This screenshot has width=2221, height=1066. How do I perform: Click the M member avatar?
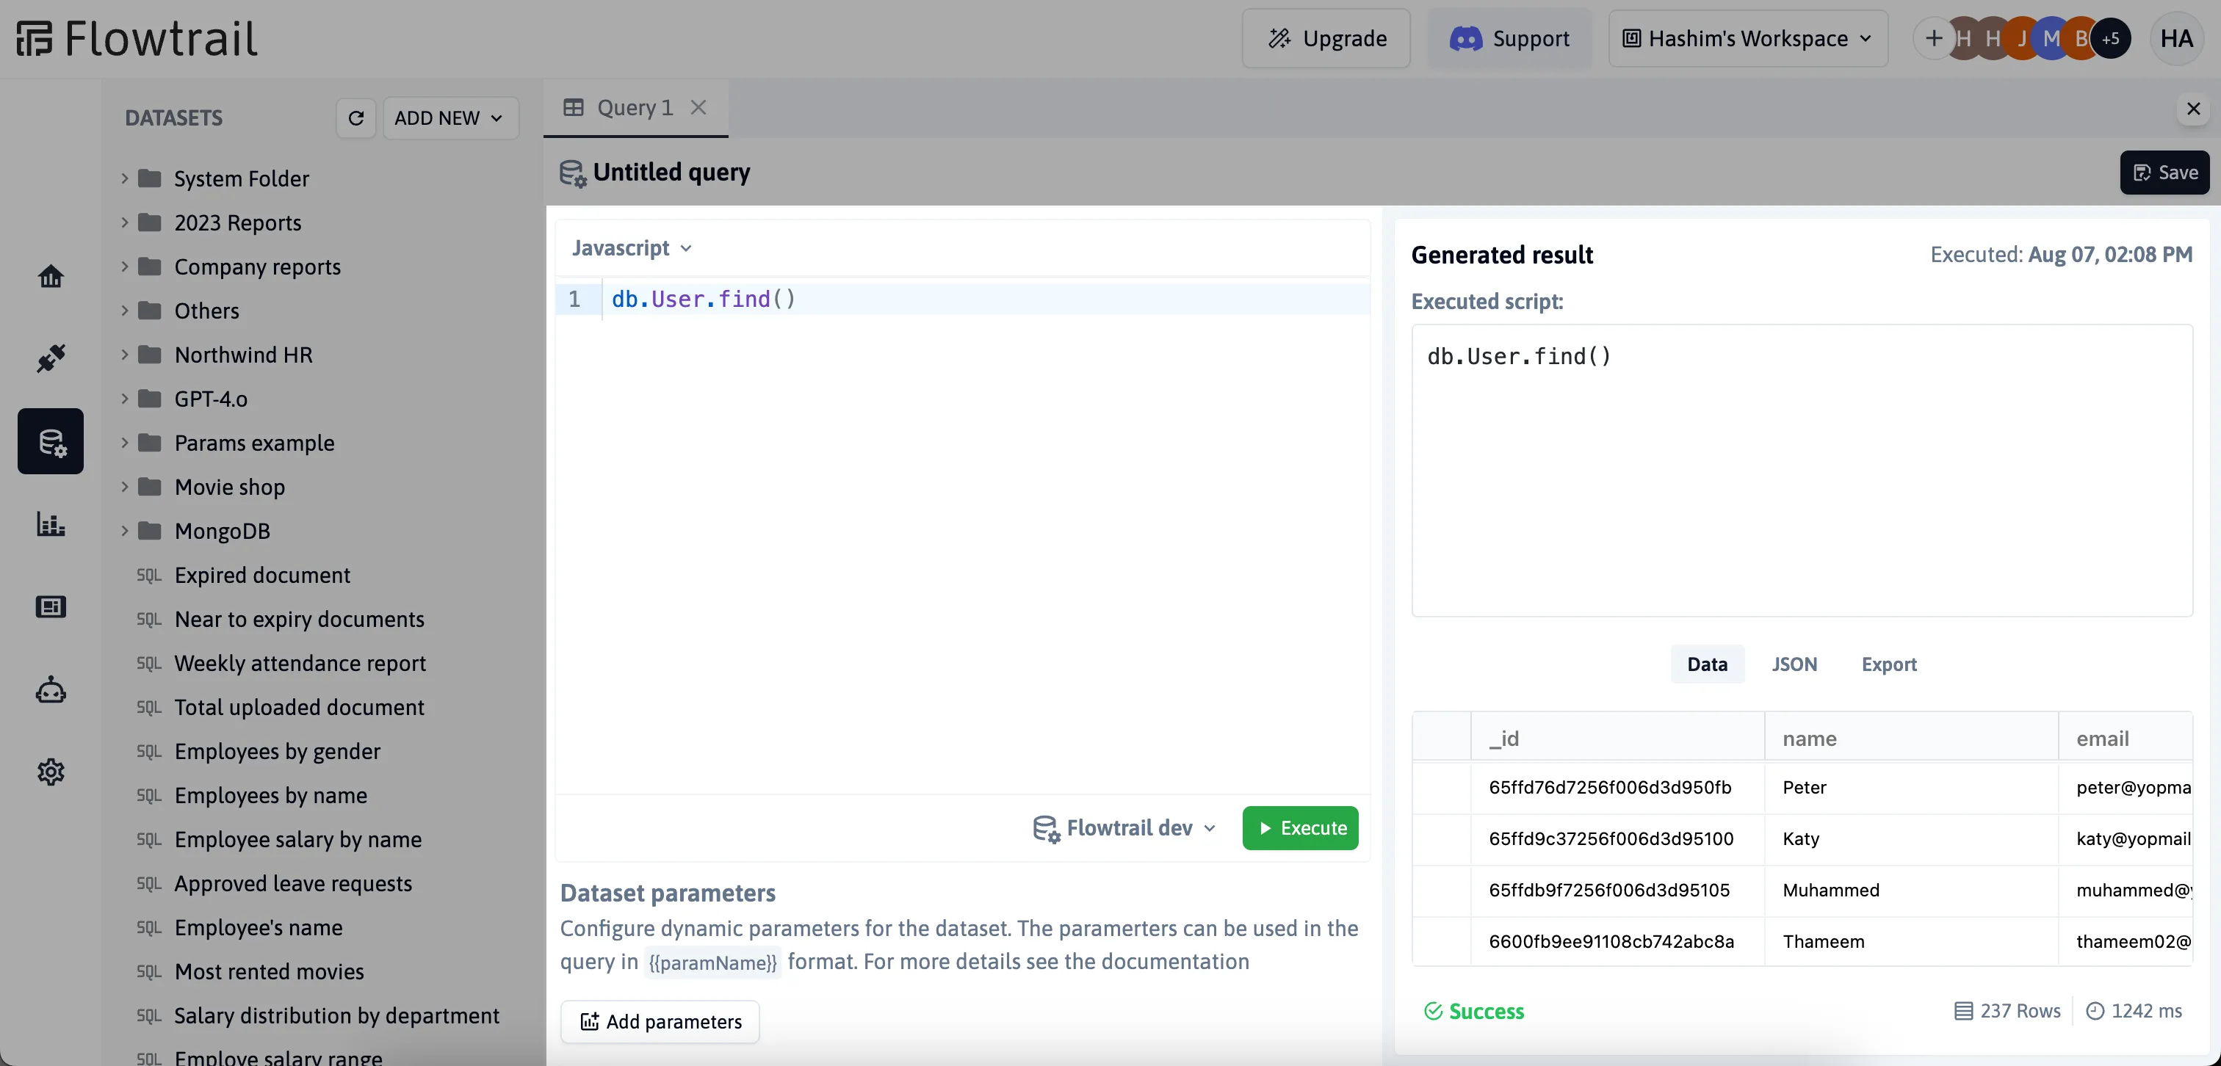(x=2051, y=39)
